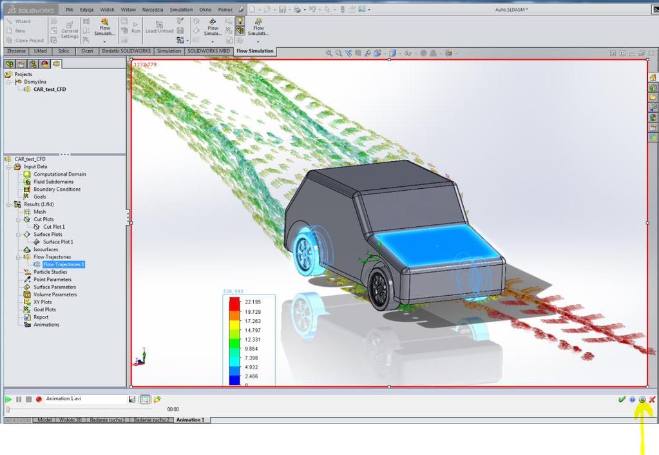Open the Flow Simulation analysis tab icon

click(56, 64)
